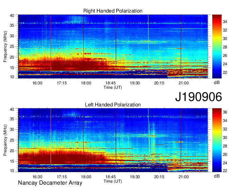Click Time (UT) label under Left Handed plot
The image size is (231, 187).
[x=113, y=181]
